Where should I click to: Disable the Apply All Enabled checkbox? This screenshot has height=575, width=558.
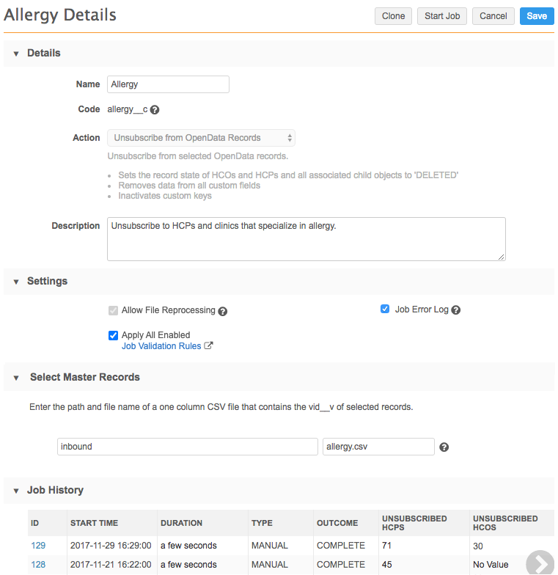click(113, 335)
